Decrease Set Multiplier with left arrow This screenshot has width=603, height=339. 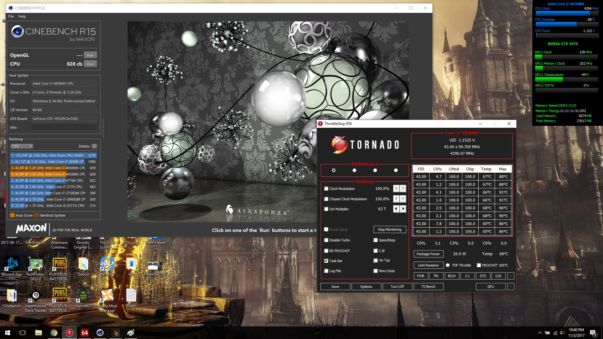point(396,209)
